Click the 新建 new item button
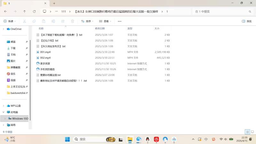The width and height of the screenshot is (256, 144). click(x=10, y=21)
